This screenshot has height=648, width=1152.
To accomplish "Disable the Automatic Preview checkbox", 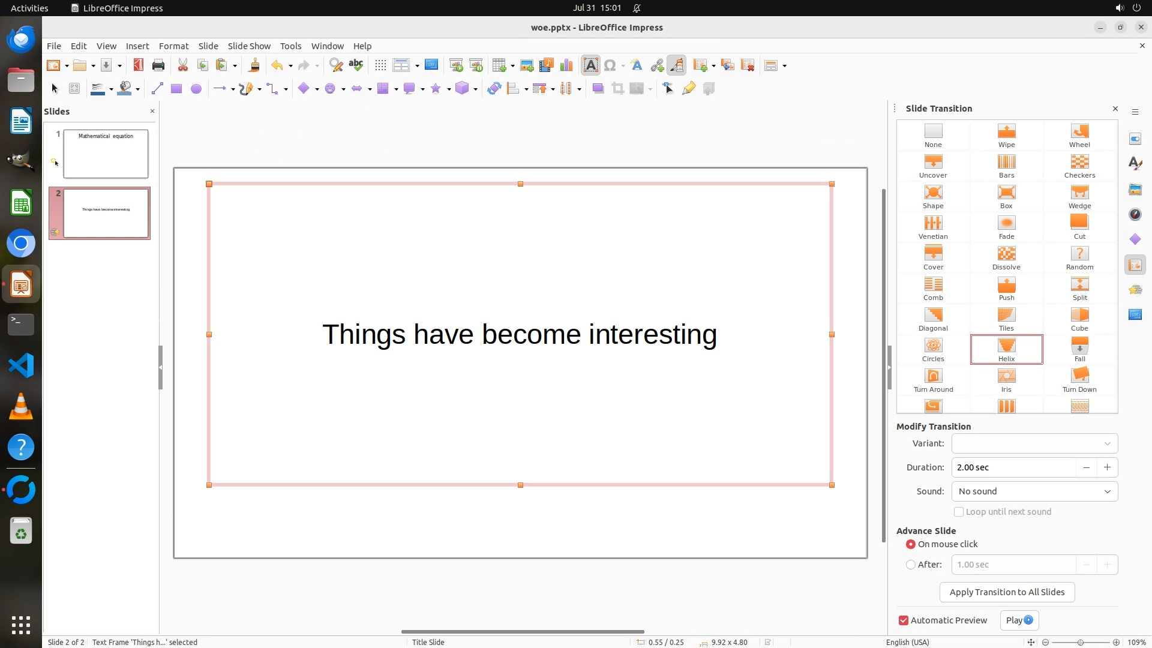I will click(904, 620).
